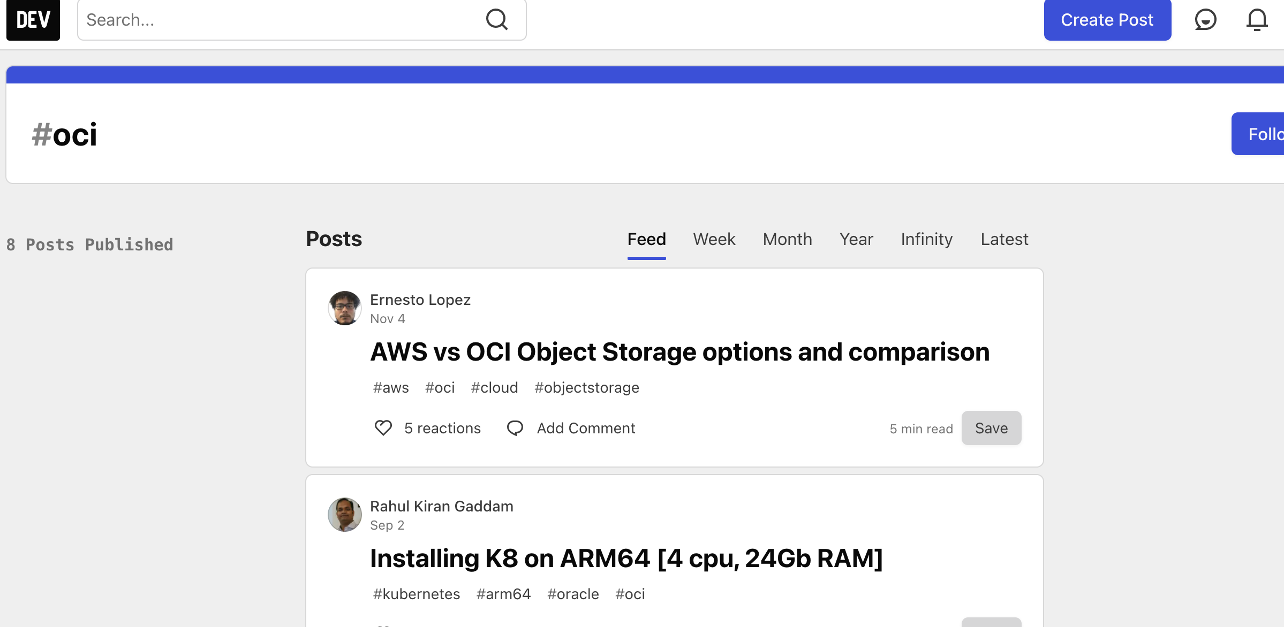The height and width of the screenshot is (627, 1284).
Task: Open the #objectstorage tag link
Action: 587,387
